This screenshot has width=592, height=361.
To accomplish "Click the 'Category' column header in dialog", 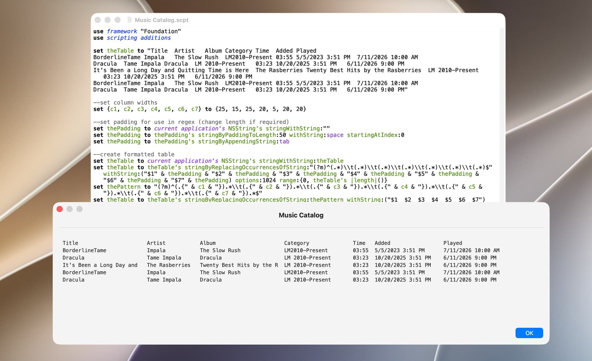I will click(x=297, y=243).
